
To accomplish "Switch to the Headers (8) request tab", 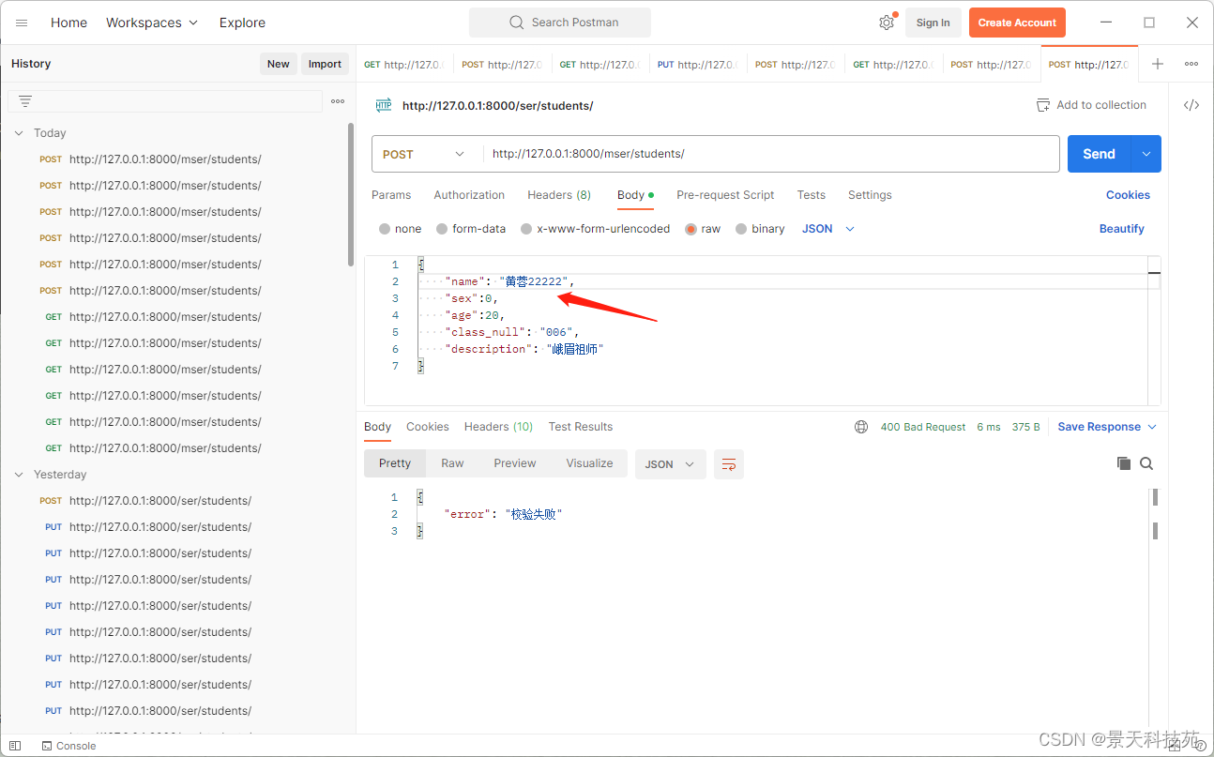I will coord(559,195).
